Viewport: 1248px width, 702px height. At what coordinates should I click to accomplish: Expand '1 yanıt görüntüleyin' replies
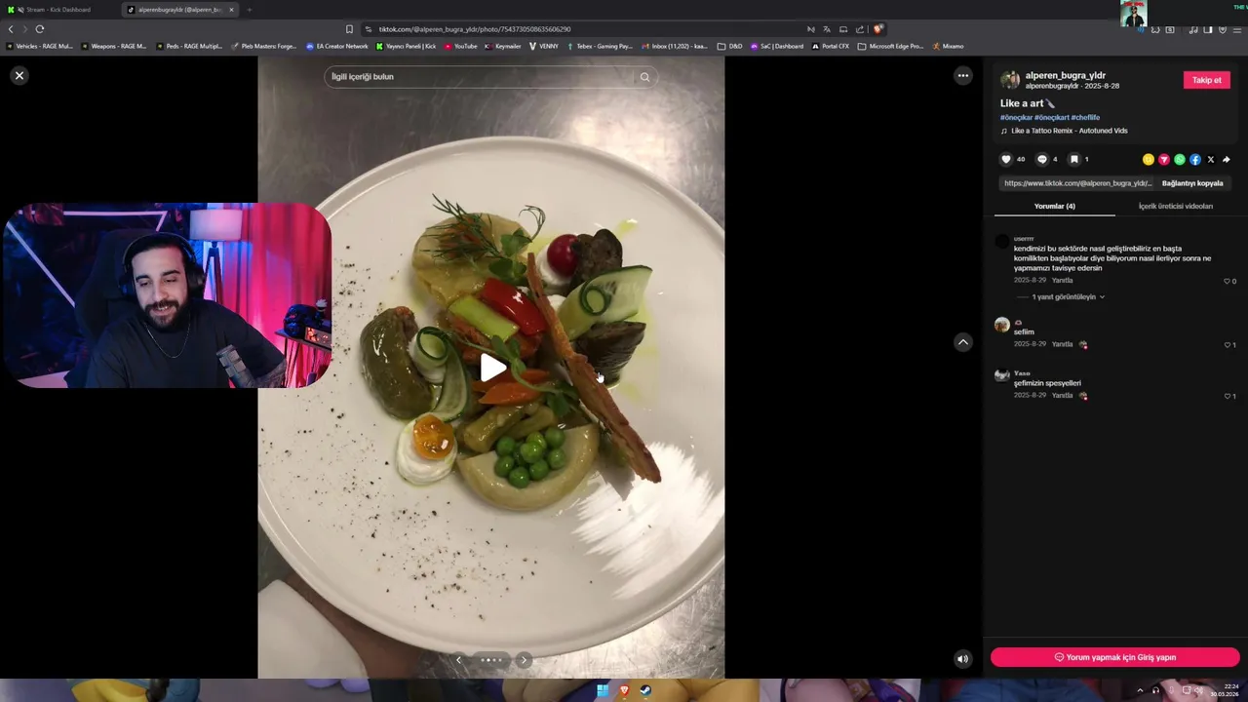pyautogui.click(x=1069, y=296)
